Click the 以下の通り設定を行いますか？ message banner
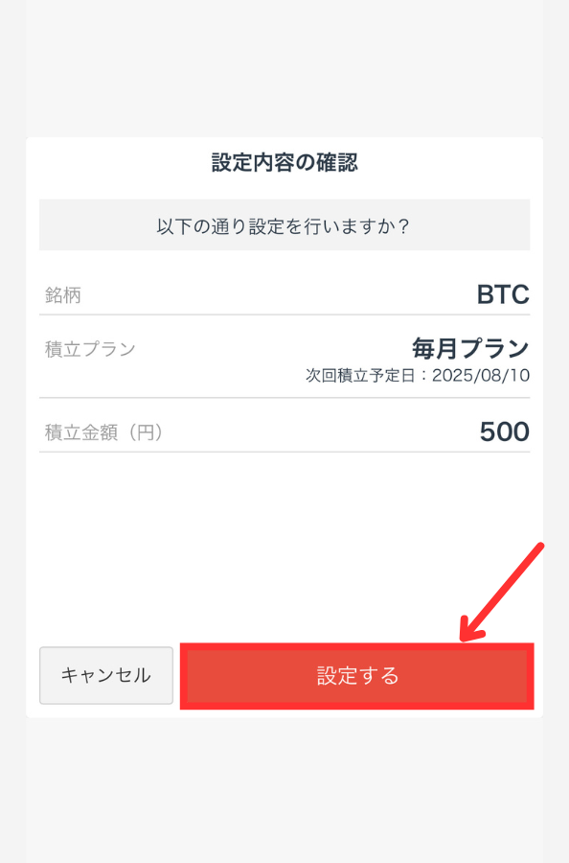Screen dimensions: 569x863 (284, 224)
